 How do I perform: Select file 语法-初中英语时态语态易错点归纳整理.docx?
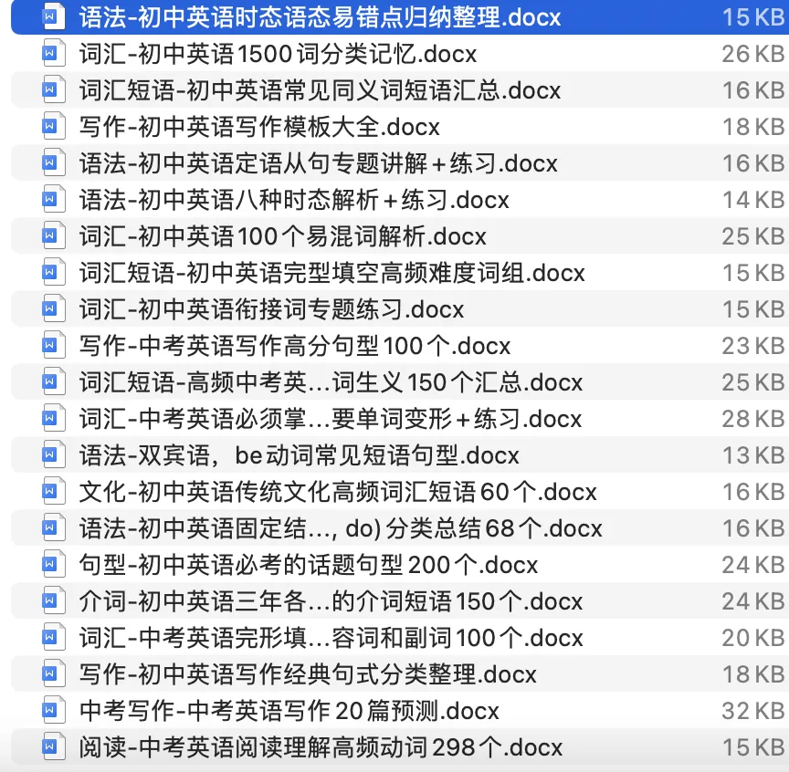pos(320,17)
